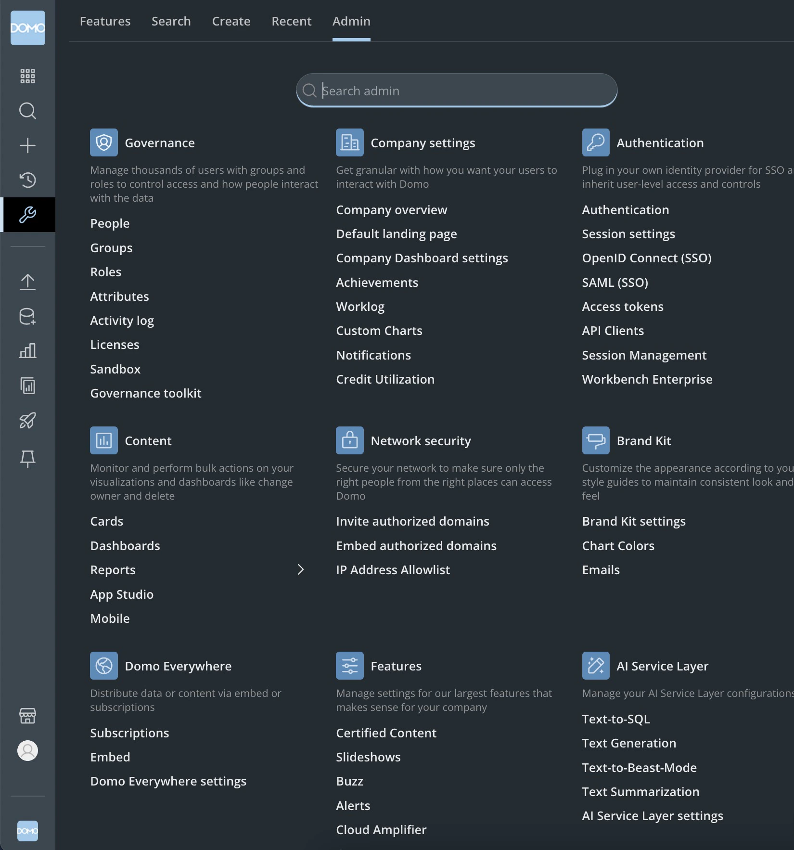794x850 pixels.
Task: Open Certified Content
Action: click(x=386, y=733)
